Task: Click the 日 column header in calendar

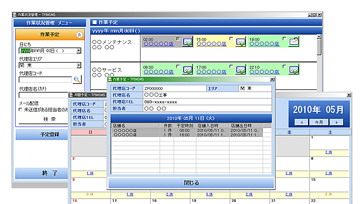Action: click(91, 132)
